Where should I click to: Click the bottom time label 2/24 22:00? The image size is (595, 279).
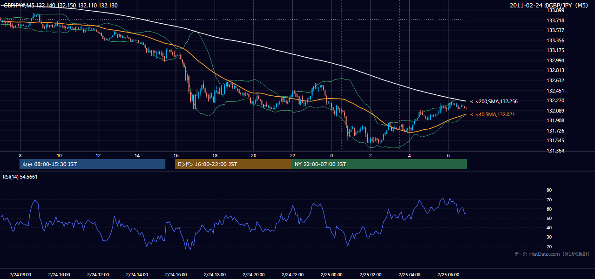pyautogui.click(x=292, y=275)
